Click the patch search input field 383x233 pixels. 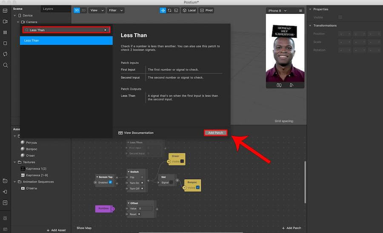tap(66, 30)
